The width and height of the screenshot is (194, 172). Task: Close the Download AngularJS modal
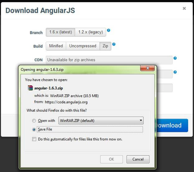[x=184, y=8]
